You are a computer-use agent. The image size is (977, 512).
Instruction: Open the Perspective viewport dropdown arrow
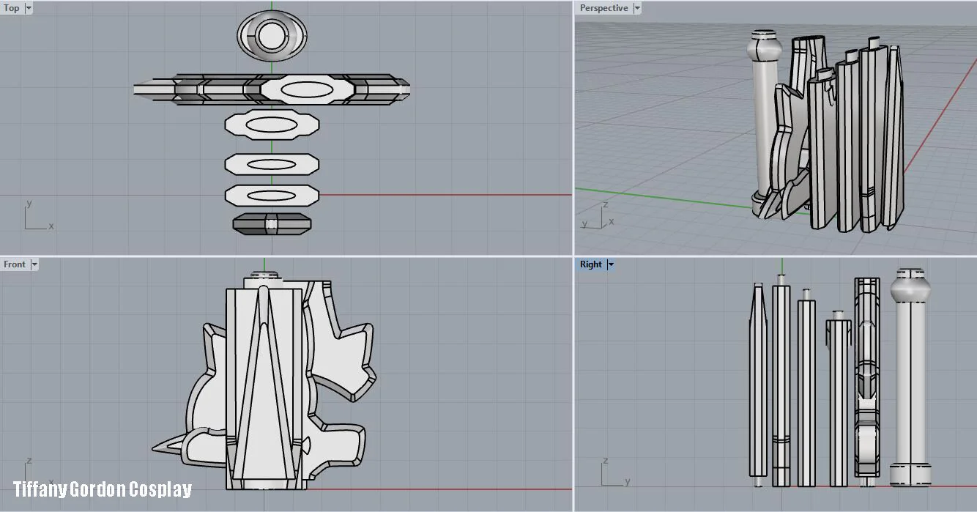point(637,8)
